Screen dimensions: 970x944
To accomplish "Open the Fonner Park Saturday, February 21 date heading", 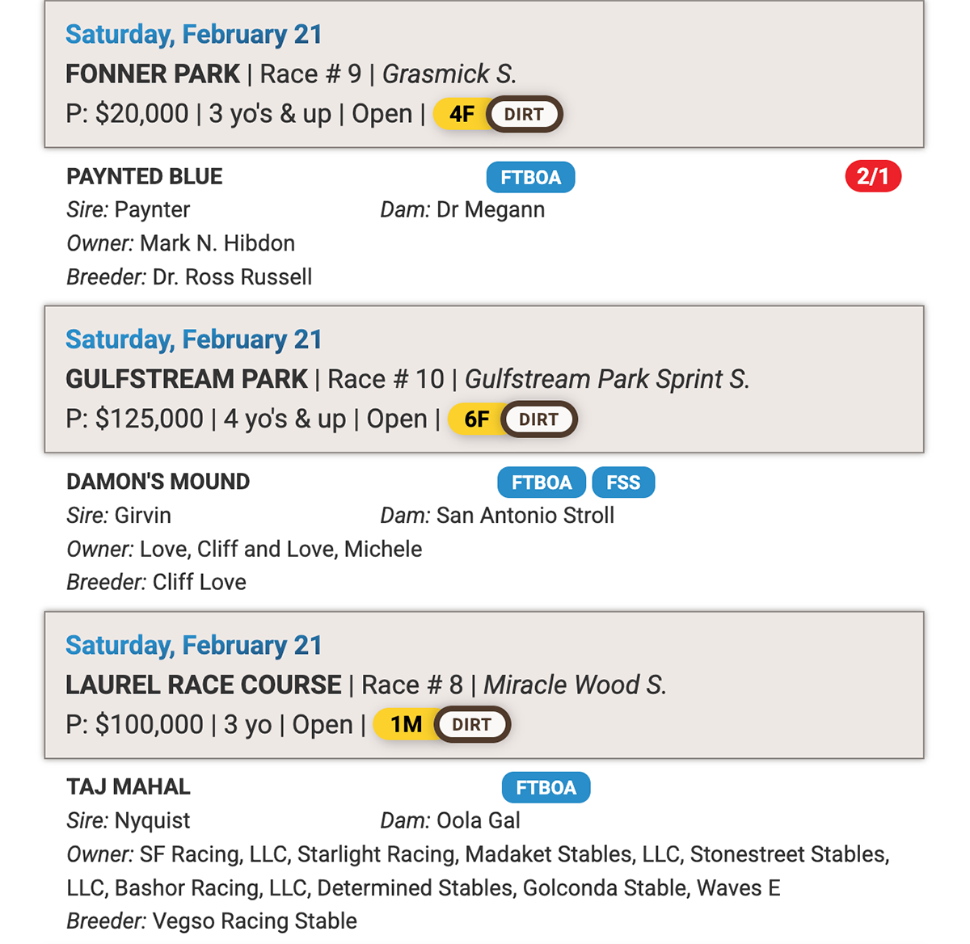I will 194,35.
